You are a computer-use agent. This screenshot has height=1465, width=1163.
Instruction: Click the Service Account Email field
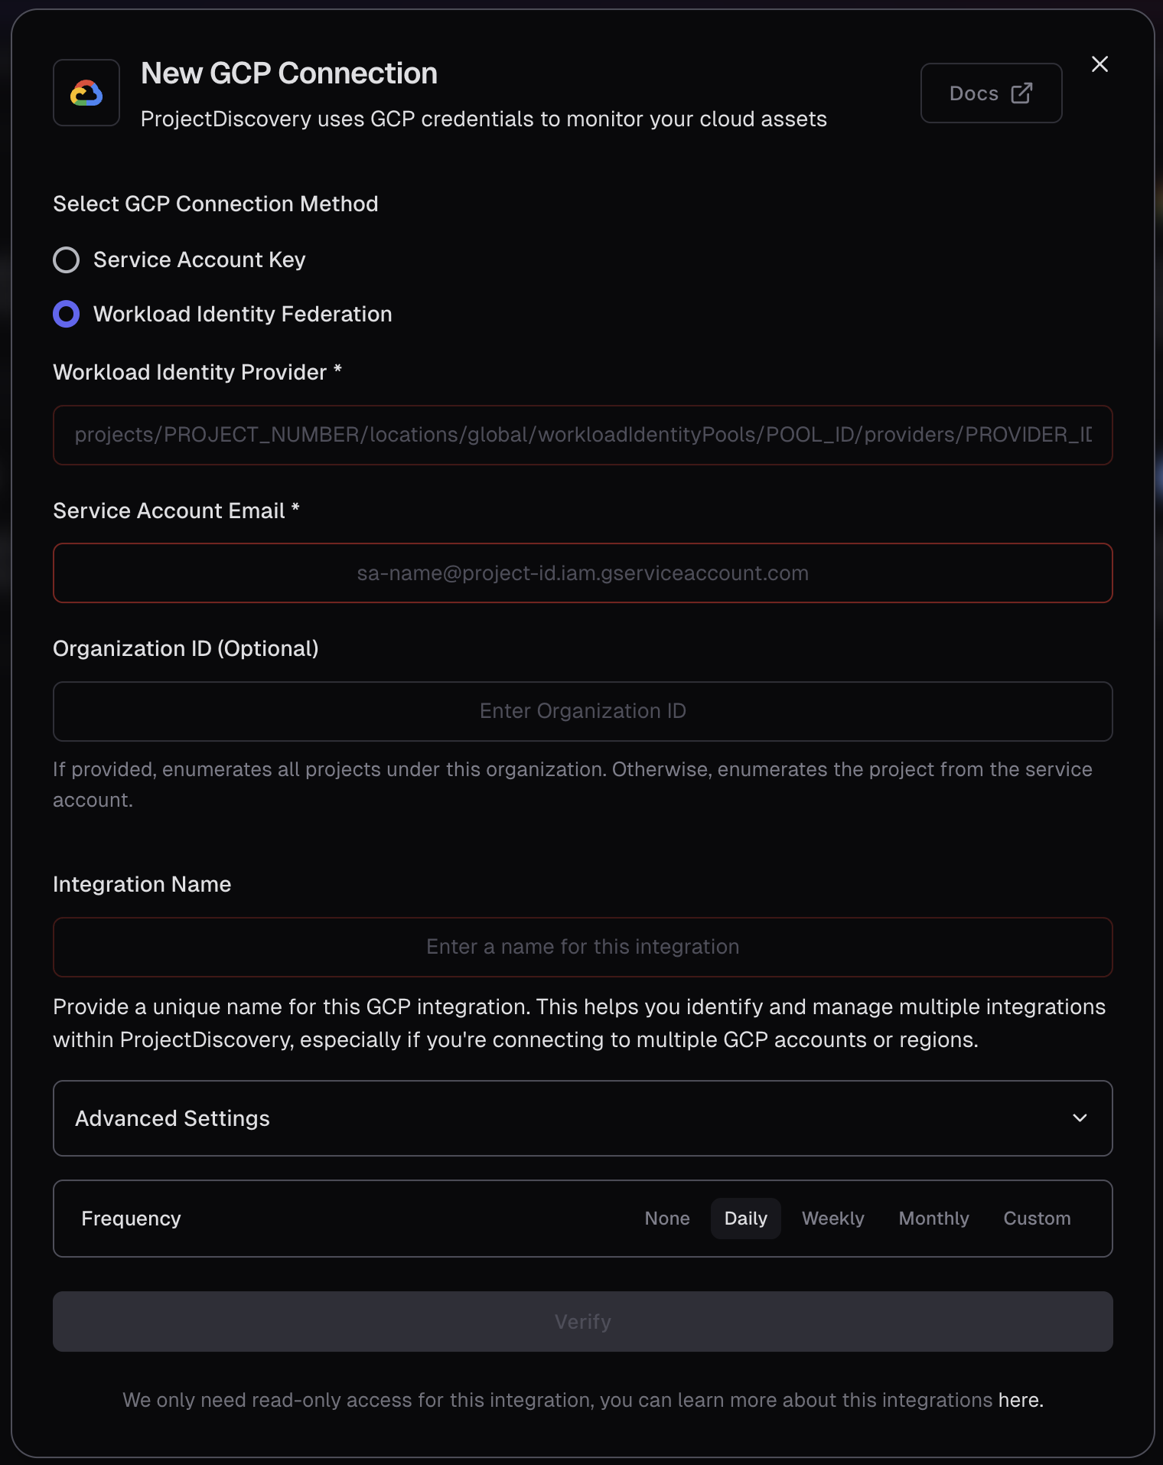coord(582,573)
